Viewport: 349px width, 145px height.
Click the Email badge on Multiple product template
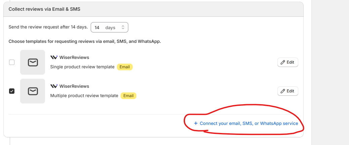(128, 96)
